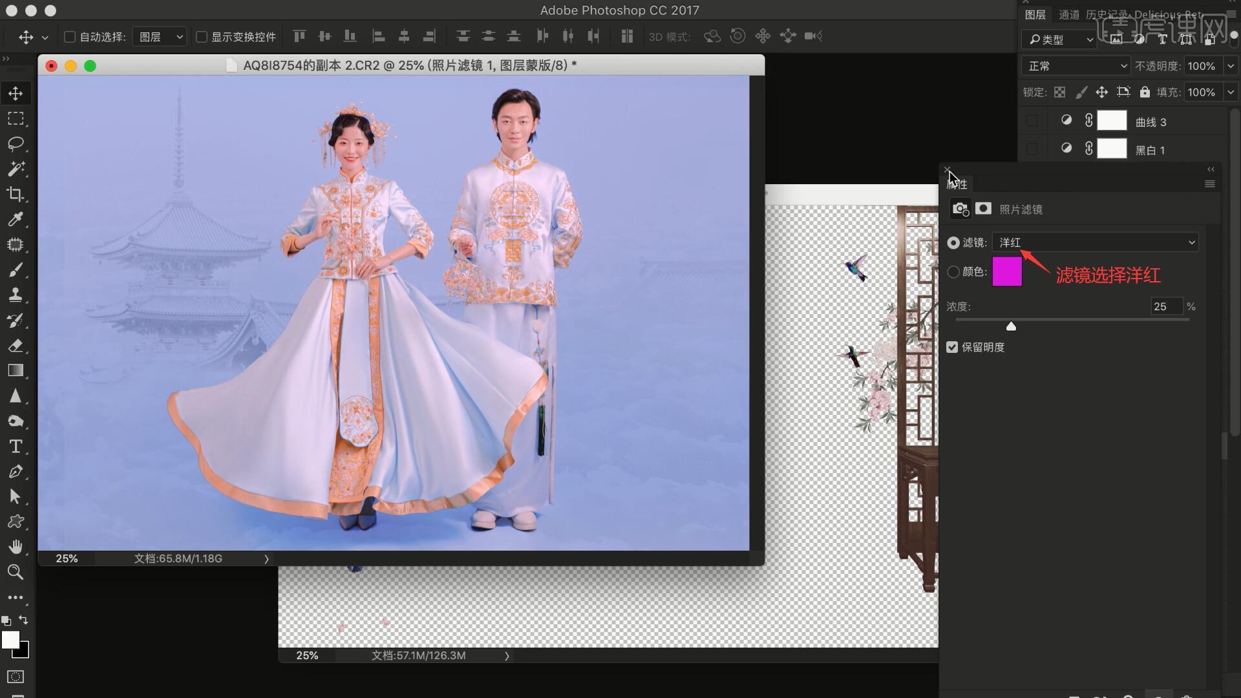Switch to the 通道 tab
Viewport: 1241px width, 698px height.
1068,15
